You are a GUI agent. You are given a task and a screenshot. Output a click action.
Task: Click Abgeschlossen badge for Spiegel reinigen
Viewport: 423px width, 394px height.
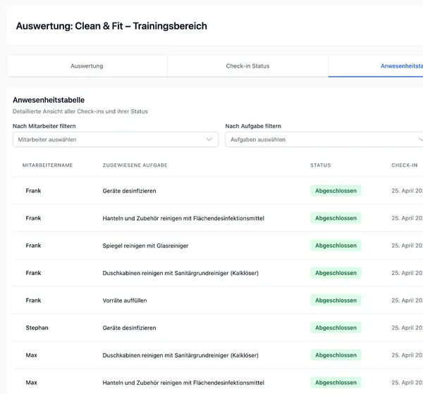[336, 246]
